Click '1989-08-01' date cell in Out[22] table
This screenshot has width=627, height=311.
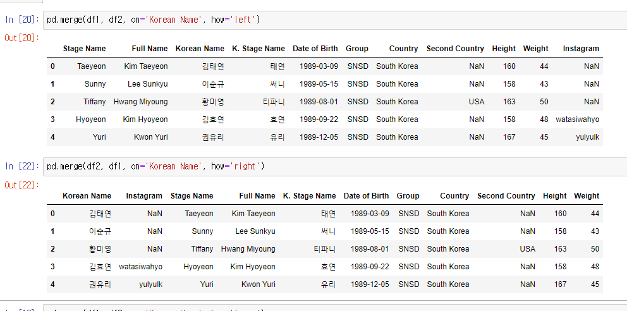pos(370,248)
